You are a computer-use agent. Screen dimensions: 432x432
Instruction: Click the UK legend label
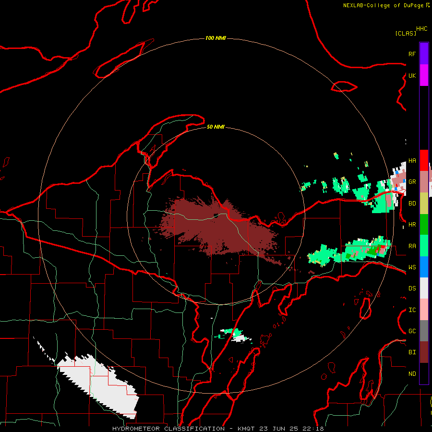tap(412, 76)
